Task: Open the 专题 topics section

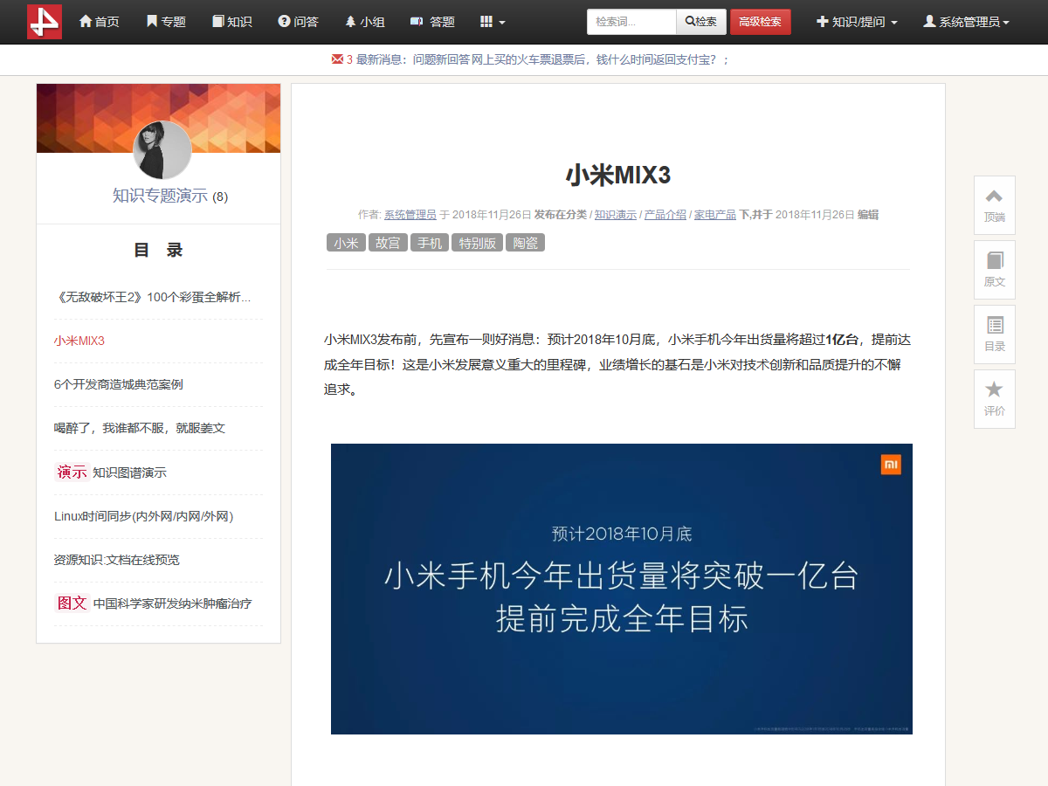Action: point(166,22)
